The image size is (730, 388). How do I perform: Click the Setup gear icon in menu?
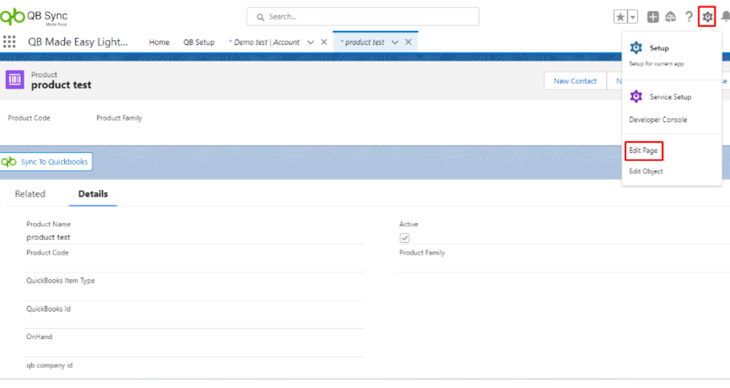[636, 48]
